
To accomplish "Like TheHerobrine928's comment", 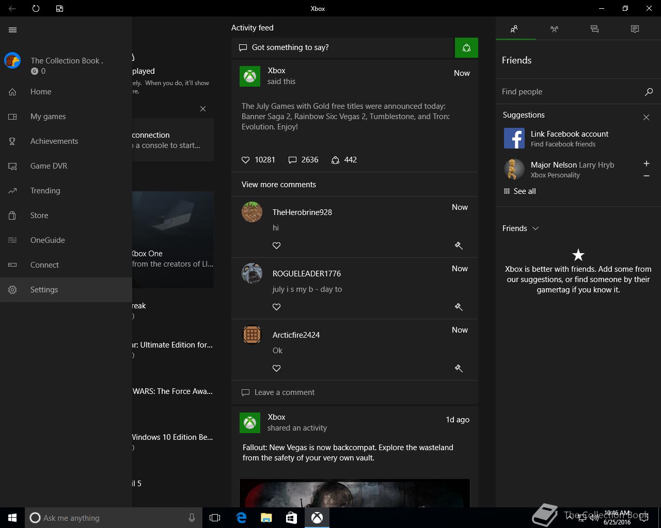I will click(x=277, y=245).
